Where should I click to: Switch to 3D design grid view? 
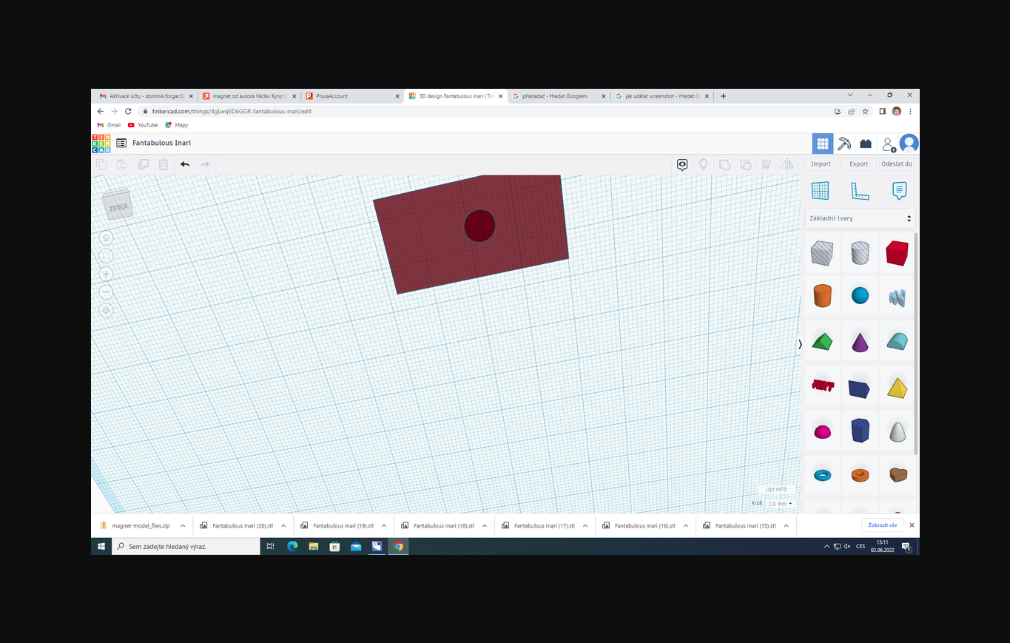pos(822,144)
